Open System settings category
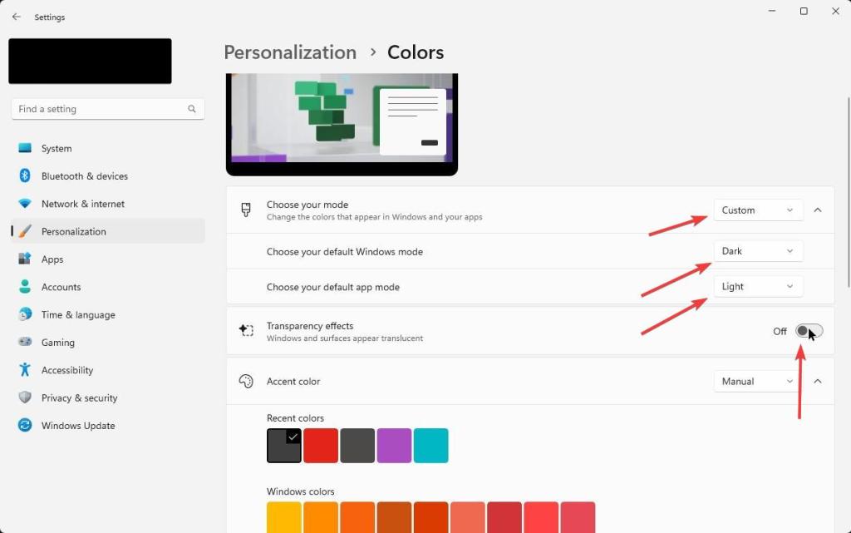 [108, 148]
